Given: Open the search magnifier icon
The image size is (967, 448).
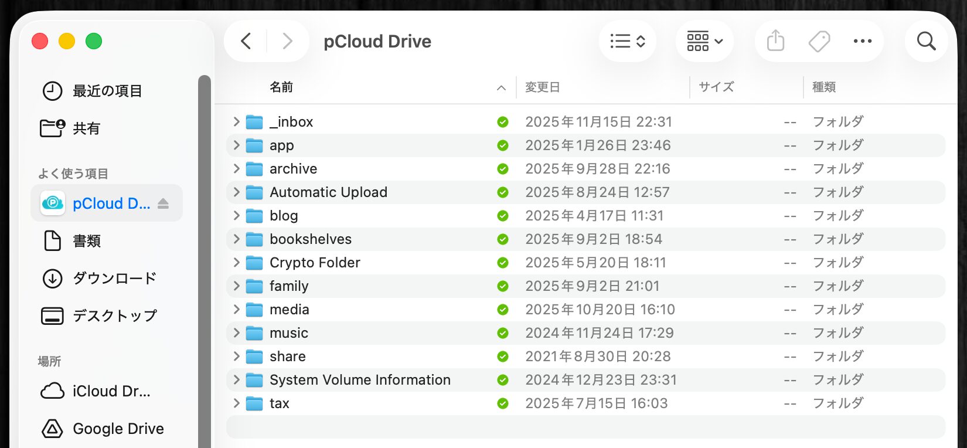Looking at the screenshot, I should pyautogui.click(x=926, y=41).
